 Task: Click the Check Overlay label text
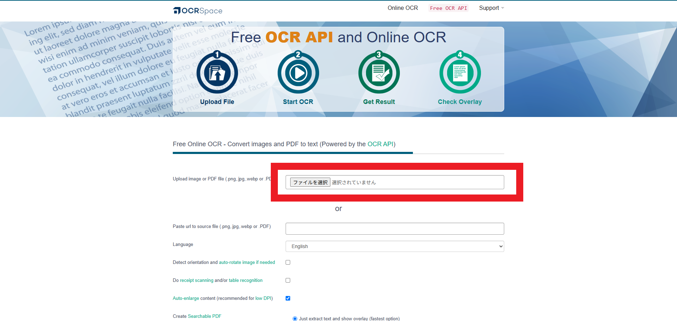tap(460, 102)
